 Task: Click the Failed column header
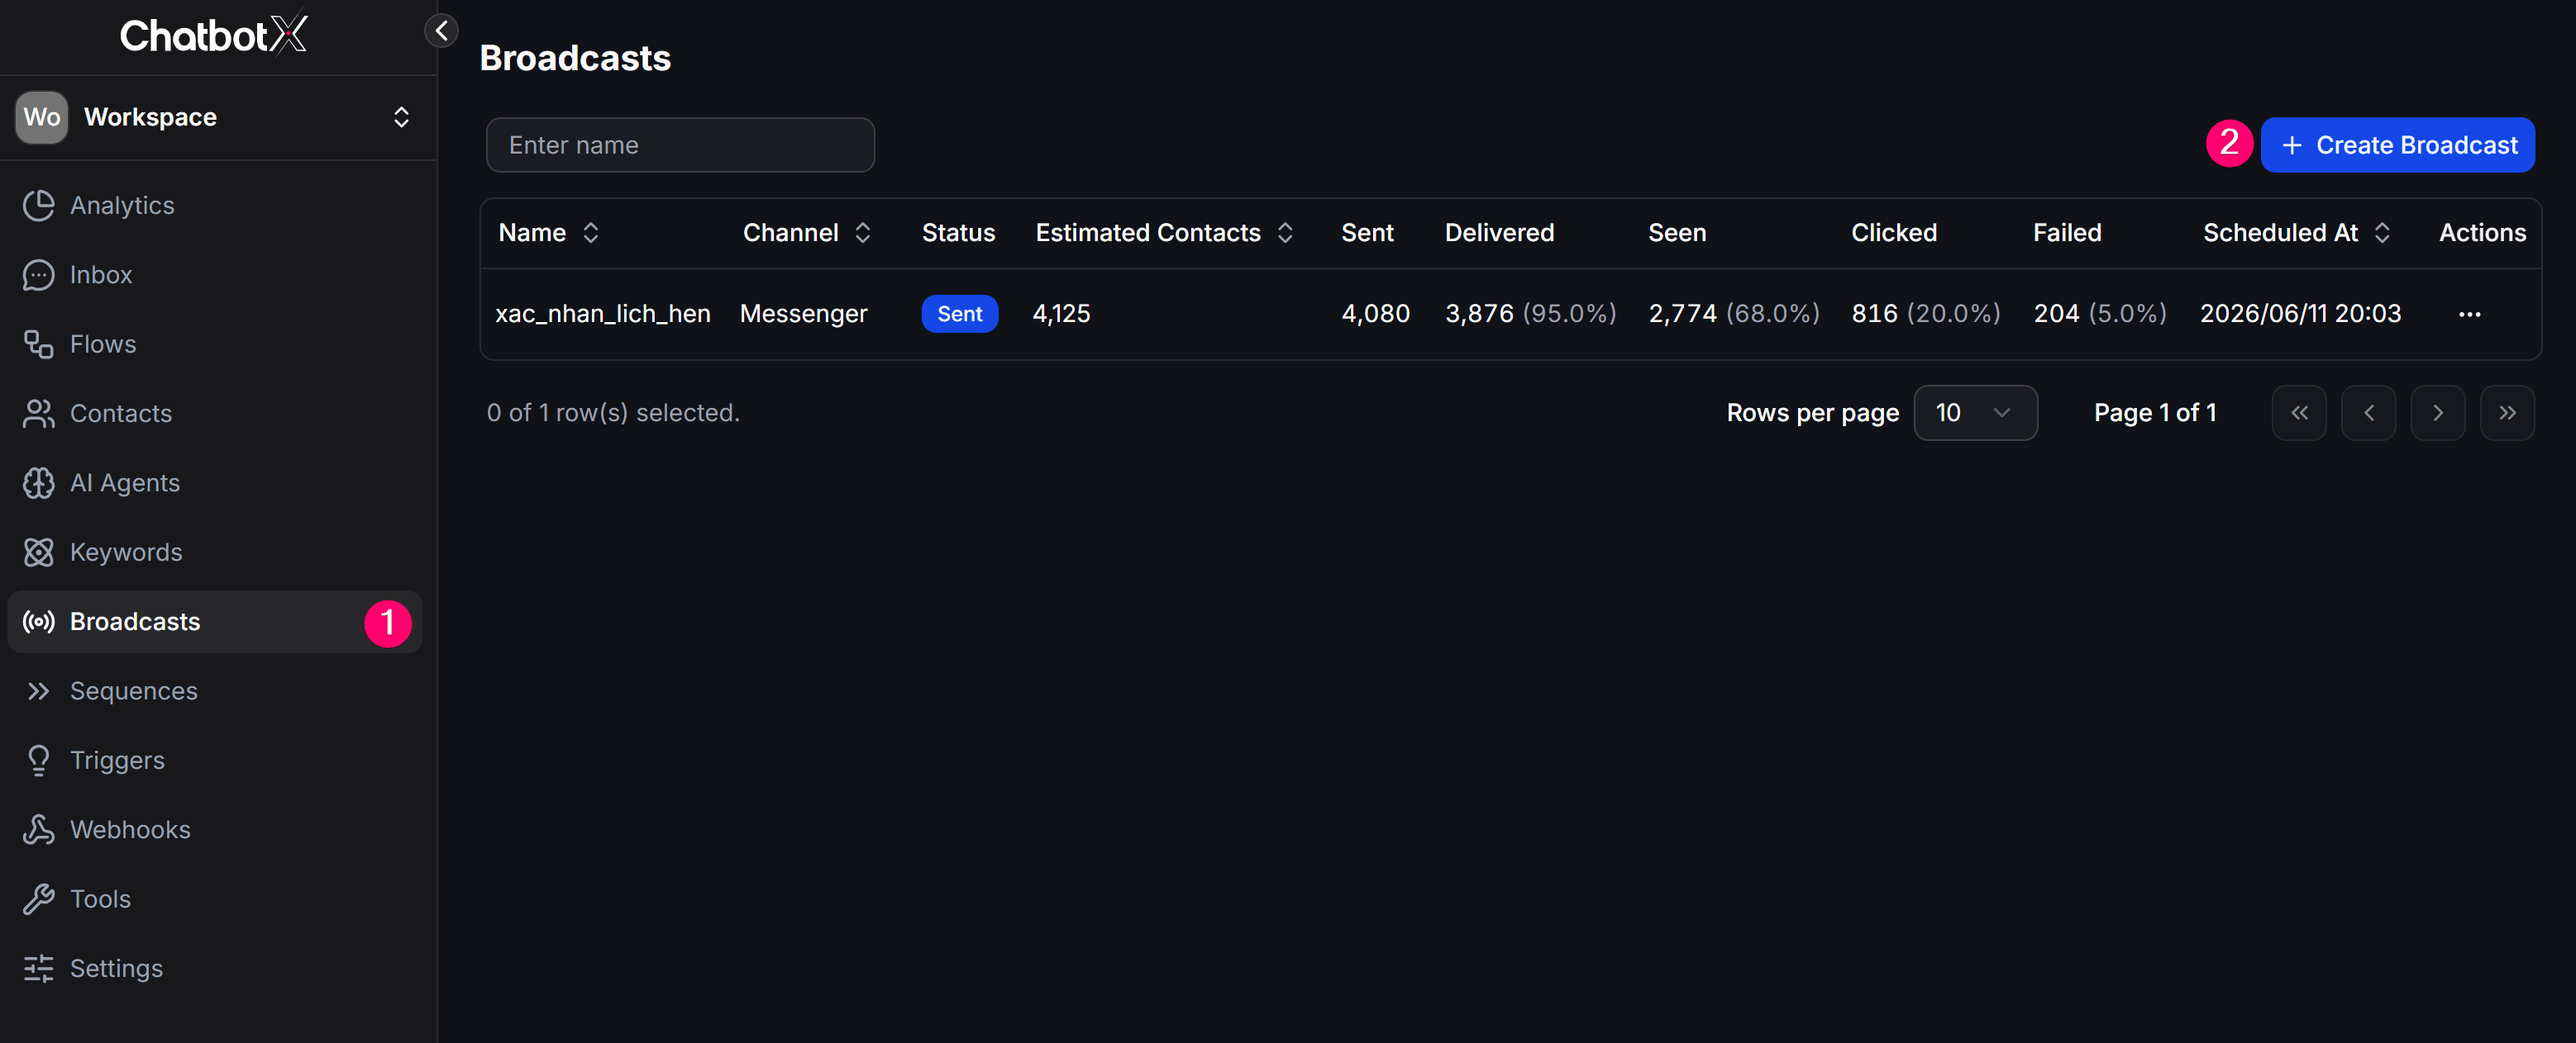[x=2067, y=233]
